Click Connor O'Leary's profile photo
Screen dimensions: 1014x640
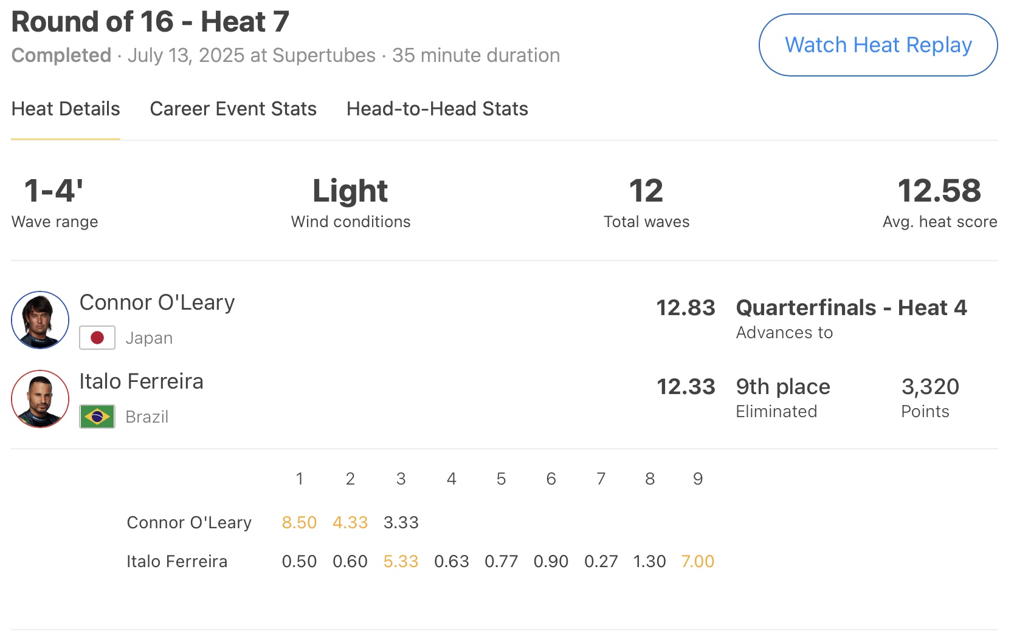point(40,320)
